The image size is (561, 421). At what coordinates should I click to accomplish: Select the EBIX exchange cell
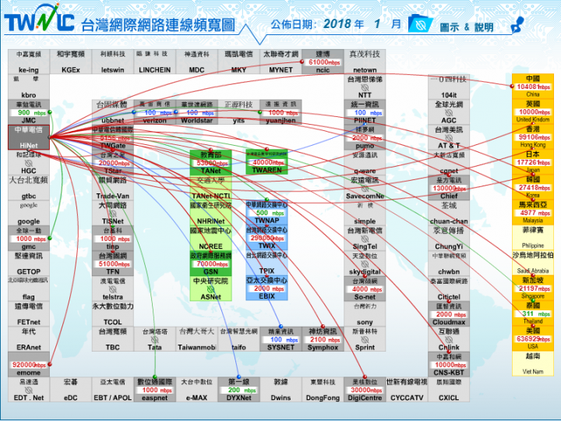pyautogui.click(x=267, y=288)
